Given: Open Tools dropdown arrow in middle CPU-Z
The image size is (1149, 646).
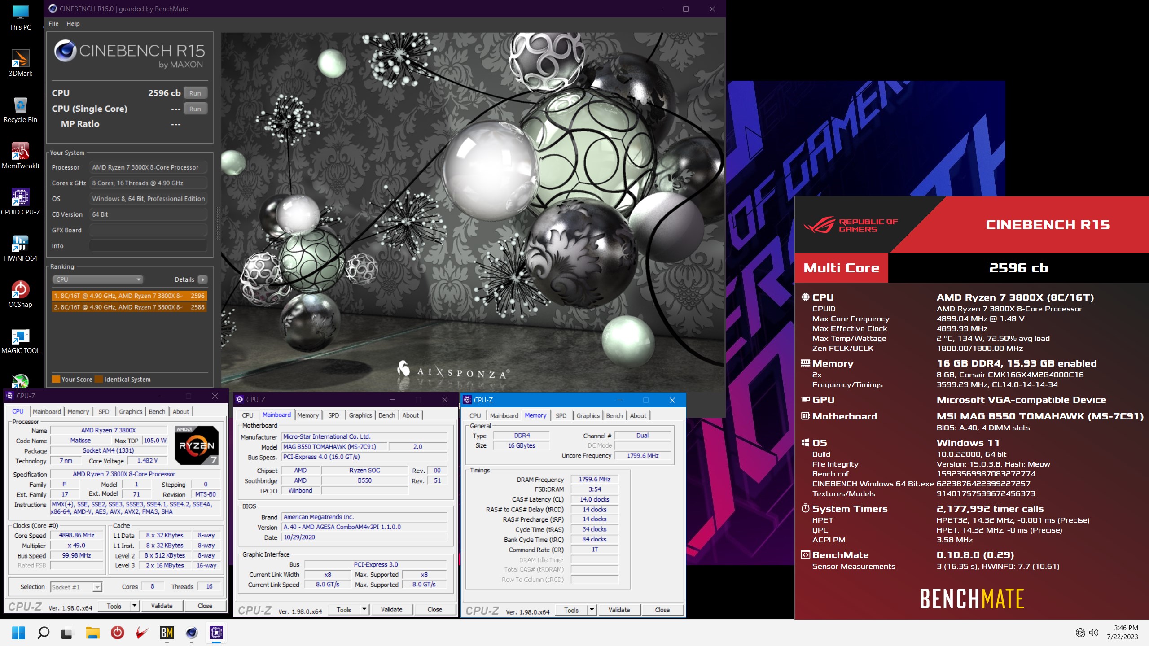Looking at the screenshot, I should pyautogui.click(x=364, y=610).
